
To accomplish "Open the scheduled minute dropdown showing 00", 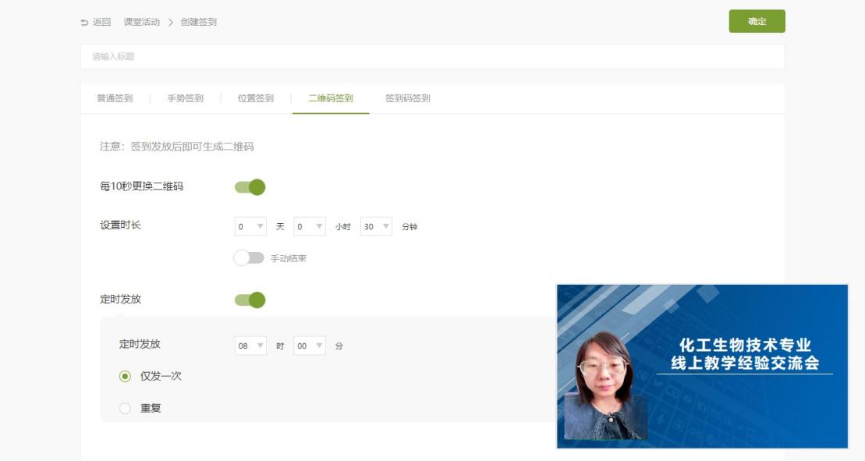I will 310,346.
